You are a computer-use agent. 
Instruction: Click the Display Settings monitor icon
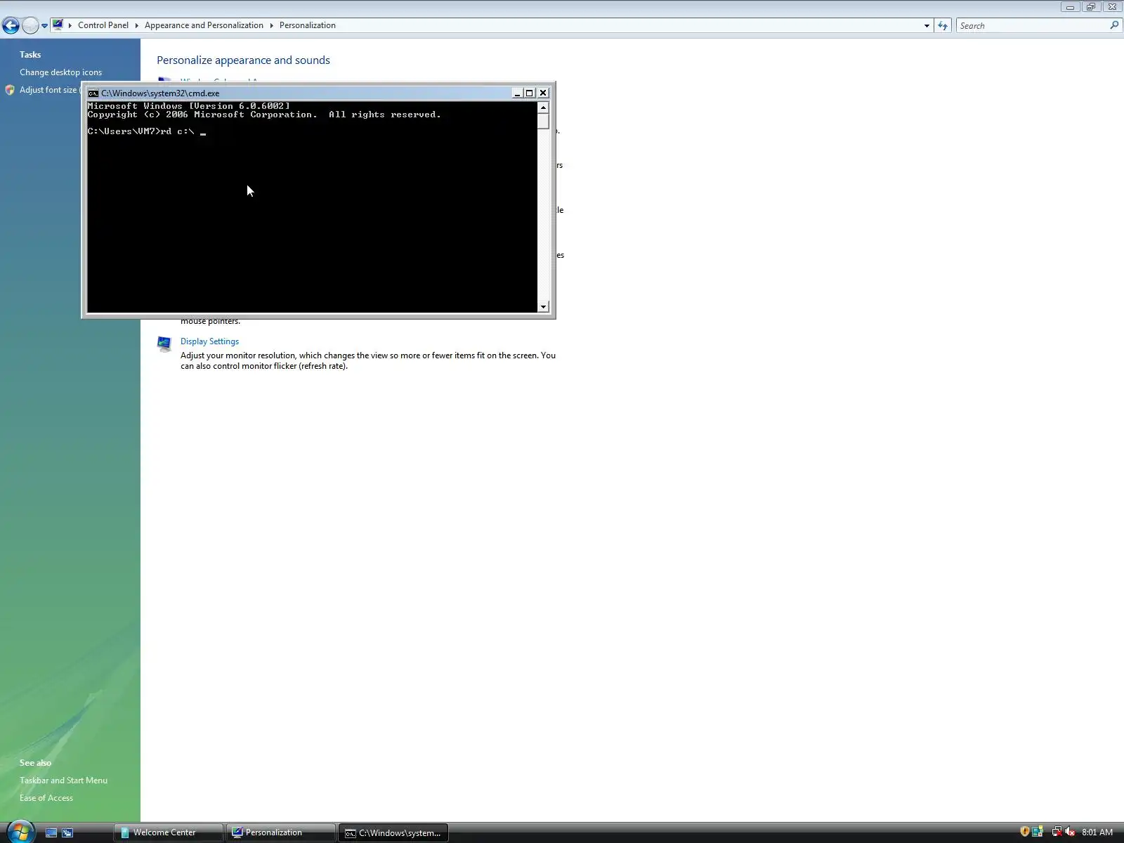[x=164, y=344]
